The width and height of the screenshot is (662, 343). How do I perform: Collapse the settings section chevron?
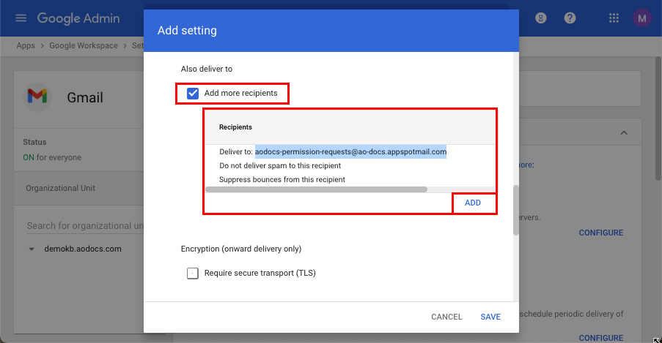(624, 132)
